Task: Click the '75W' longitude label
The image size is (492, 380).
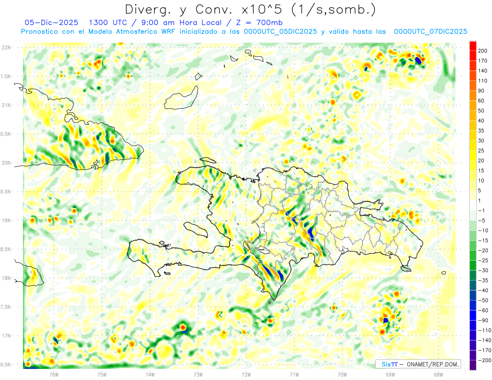Action: coord(102,375)
